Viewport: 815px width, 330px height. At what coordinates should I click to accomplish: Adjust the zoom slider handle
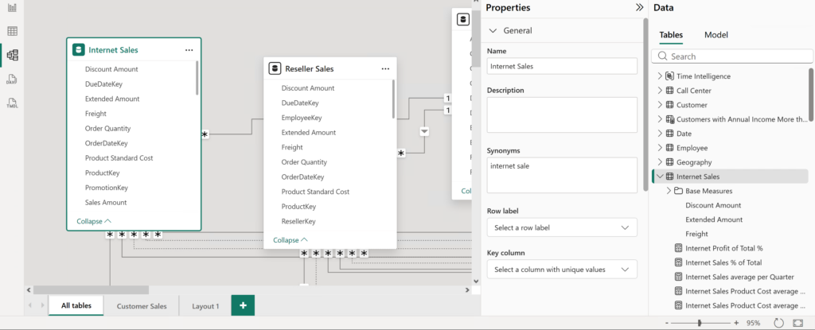(x=700, y=323)
